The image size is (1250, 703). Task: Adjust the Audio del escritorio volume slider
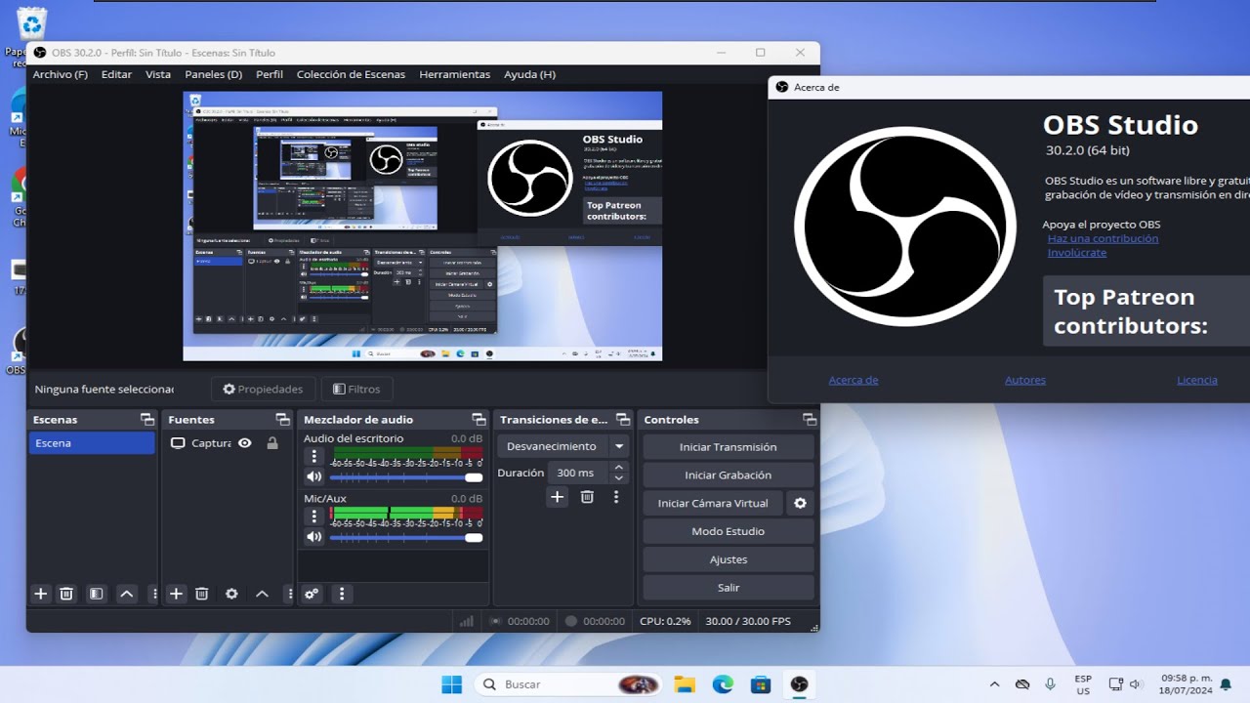[x=406, y=477]
